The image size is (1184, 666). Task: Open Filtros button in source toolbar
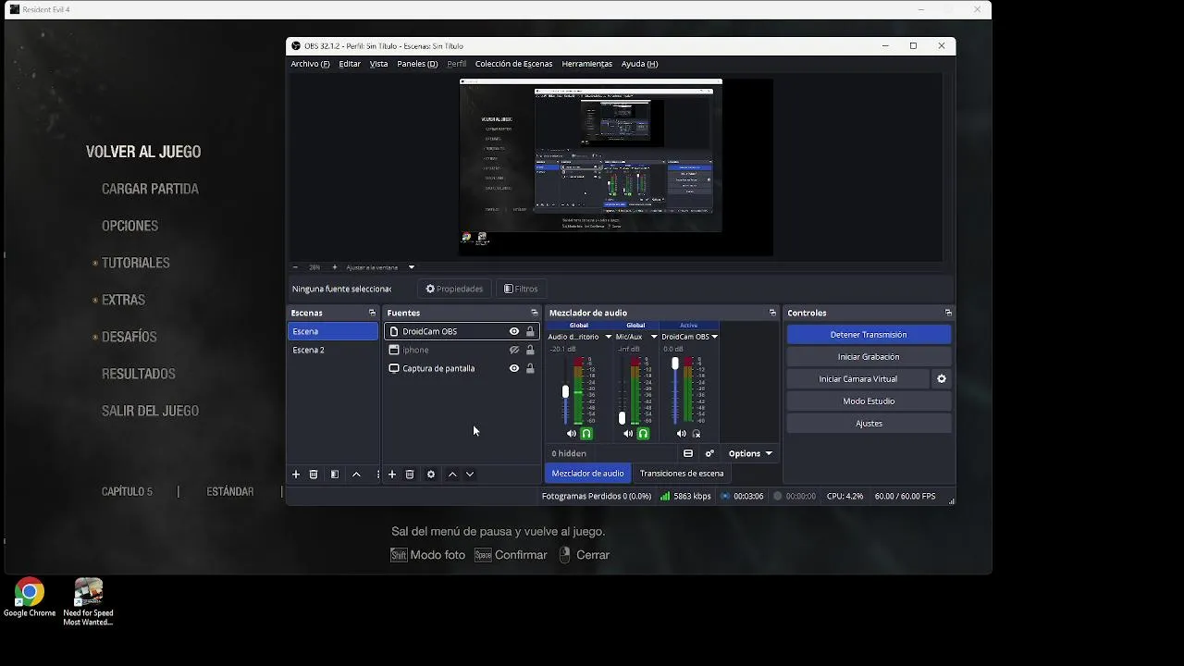click(521, 289)
